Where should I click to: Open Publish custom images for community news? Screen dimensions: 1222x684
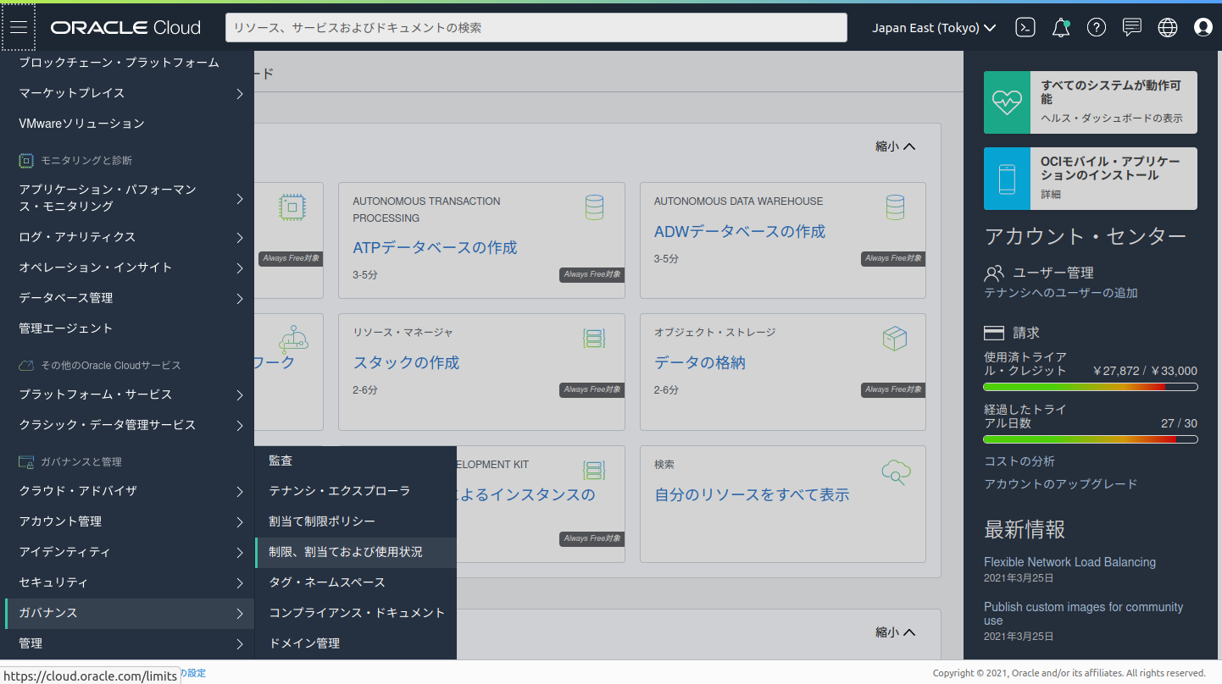1083,614
